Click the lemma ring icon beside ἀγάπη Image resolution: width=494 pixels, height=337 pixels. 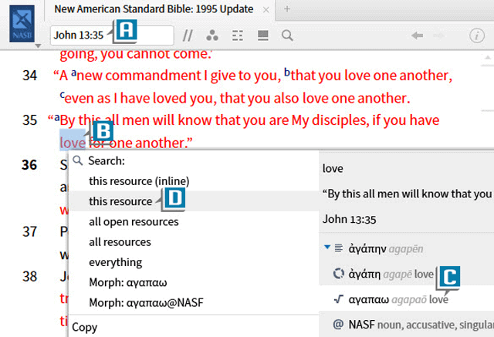[339, 274]
